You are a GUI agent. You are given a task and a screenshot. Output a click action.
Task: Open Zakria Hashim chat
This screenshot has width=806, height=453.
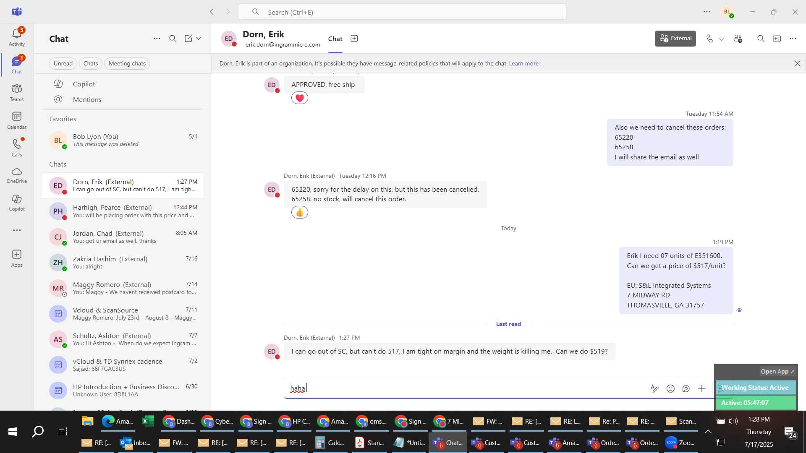123,263
